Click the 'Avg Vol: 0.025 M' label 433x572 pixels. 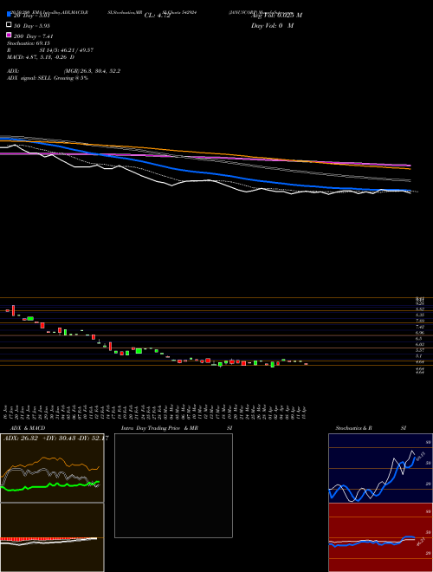(x=276, y=16)
